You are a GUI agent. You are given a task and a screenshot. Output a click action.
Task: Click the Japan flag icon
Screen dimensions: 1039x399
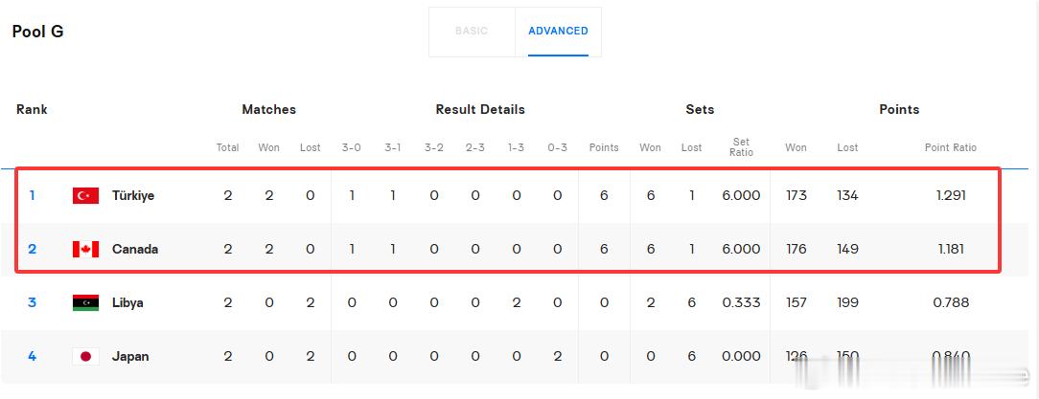[85, 356]
